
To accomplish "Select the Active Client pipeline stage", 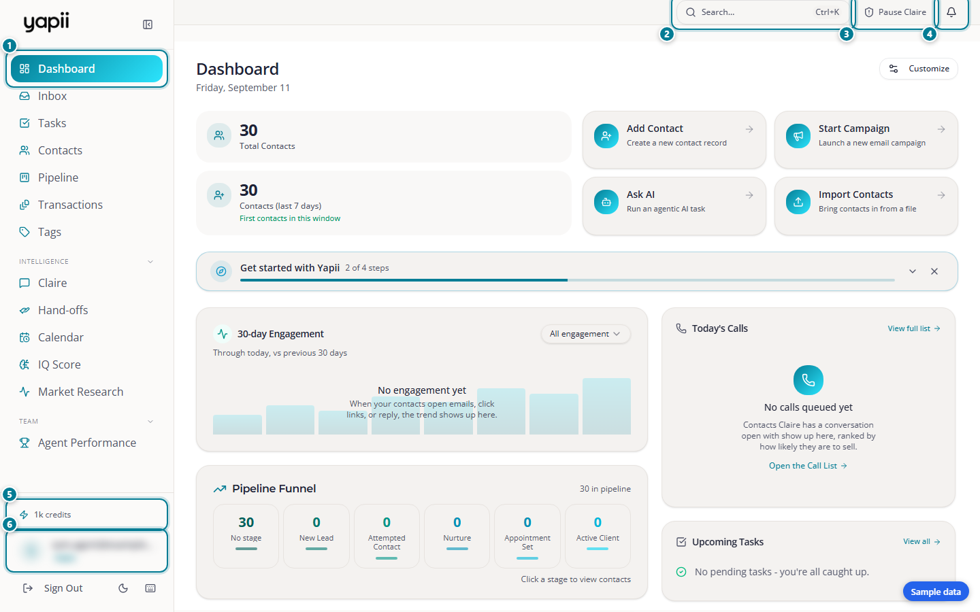I will point(598,536).
